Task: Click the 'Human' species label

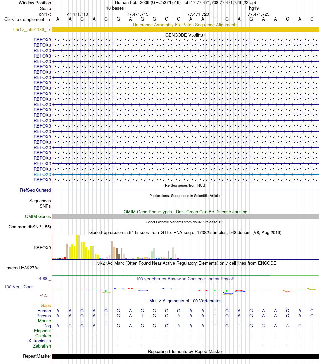Action: (44, 311)
